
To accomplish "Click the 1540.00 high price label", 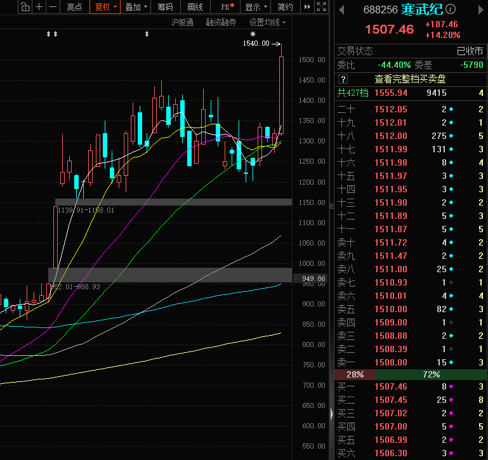I will point(256,43).
